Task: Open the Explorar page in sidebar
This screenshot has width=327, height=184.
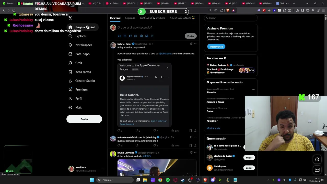Action: (x=78, y=36)
